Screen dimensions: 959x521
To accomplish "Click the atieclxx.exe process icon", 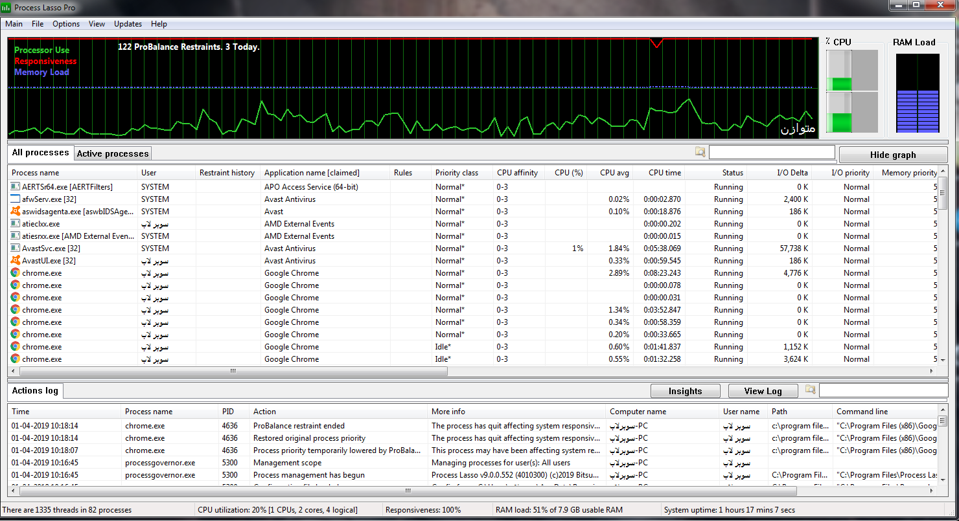I will pyautogui.click(x=16, y=223).
